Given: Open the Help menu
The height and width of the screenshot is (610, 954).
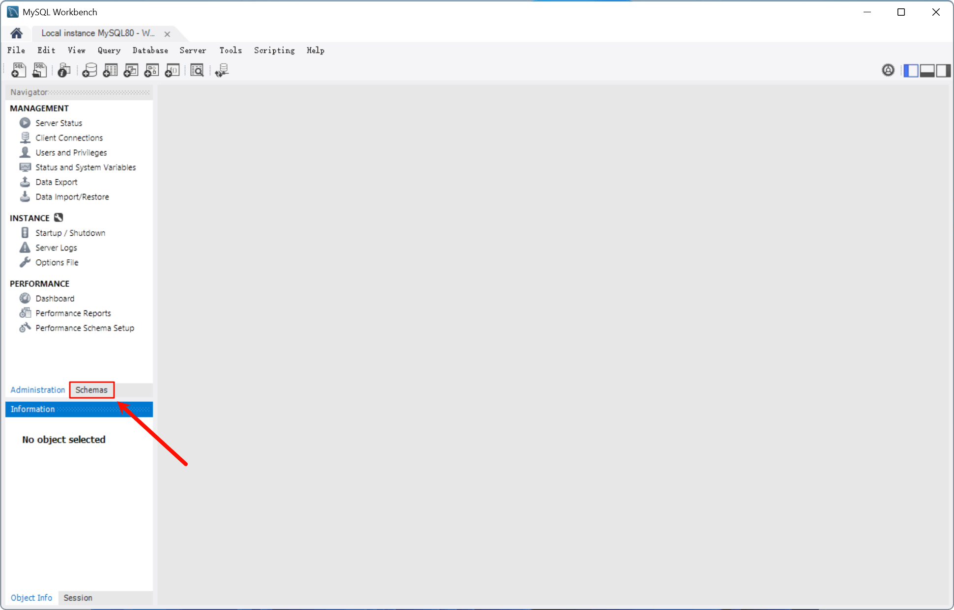Looking at the screenshot, I should click(x=316, y=50).
